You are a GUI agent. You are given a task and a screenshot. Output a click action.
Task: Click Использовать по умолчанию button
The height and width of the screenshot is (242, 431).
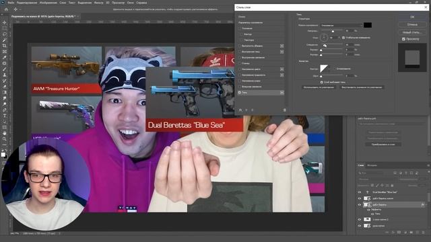click(319, 87)
